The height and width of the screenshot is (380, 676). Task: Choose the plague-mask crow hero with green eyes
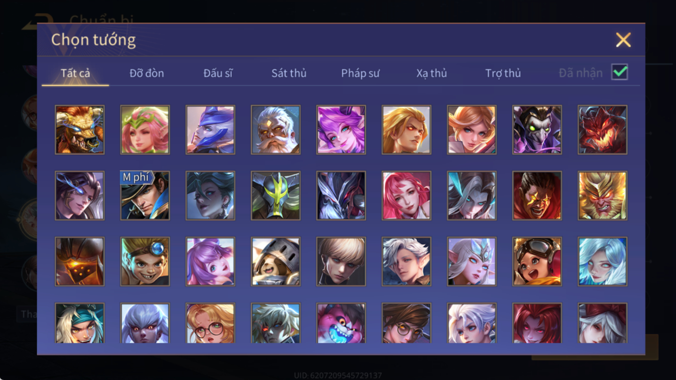(x=537, y=130)
